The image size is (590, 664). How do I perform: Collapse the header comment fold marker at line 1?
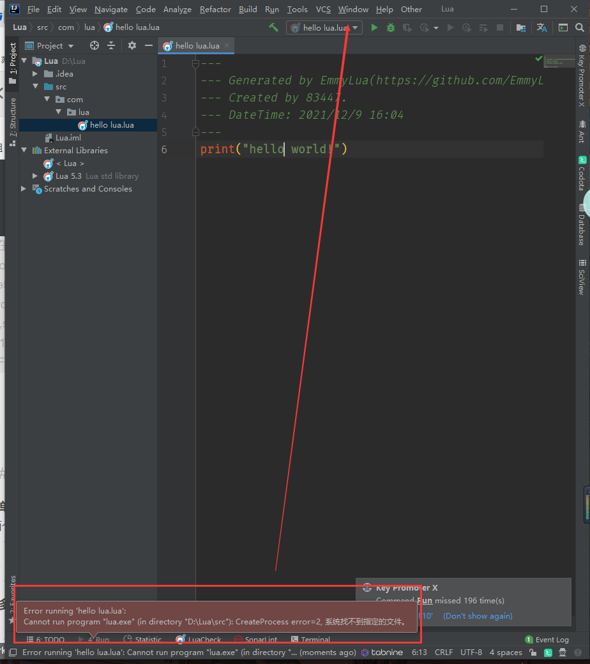tap(195, 64)
